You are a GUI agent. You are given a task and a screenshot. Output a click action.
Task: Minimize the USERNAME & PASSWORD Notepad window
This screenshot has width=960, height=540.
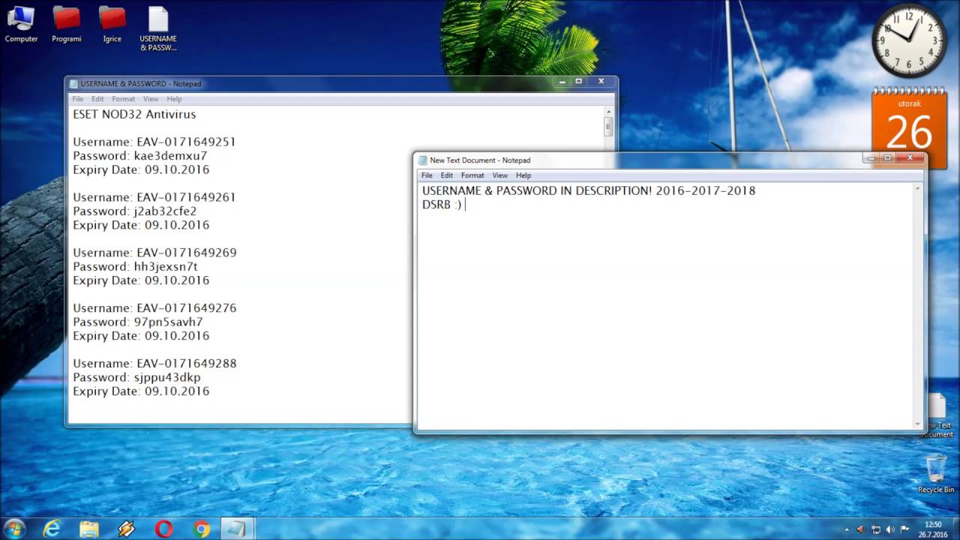pyautogui.click(x=563, y=81)
